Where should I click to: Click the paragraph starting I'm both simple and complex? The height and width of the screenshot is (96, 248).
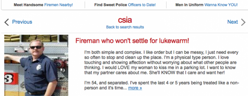[161, 62]
